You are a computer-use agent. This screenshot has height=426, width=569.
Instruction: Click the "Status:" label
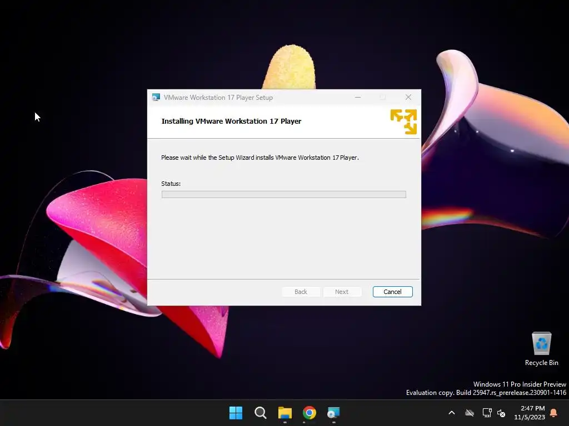(171, 184)
